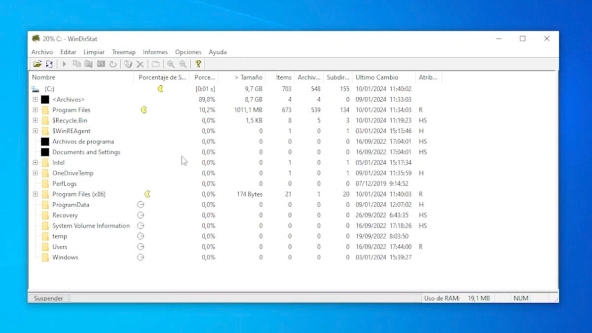This screenshot has width=592, height=333.
Task: Sort by the Tamaño column header
Action: 248,77
